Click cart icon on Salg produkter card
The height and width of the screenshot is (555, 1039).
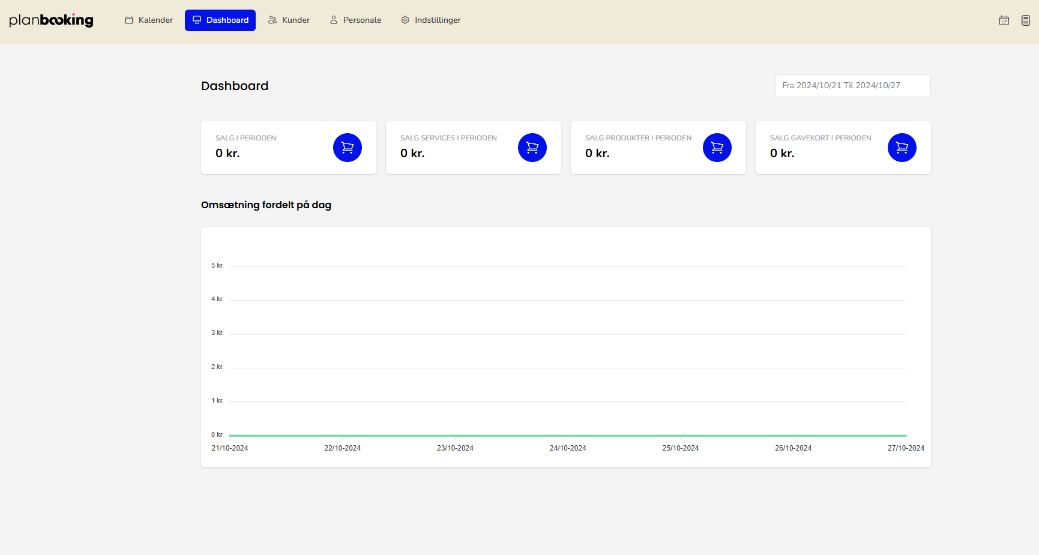coord(717,148)
